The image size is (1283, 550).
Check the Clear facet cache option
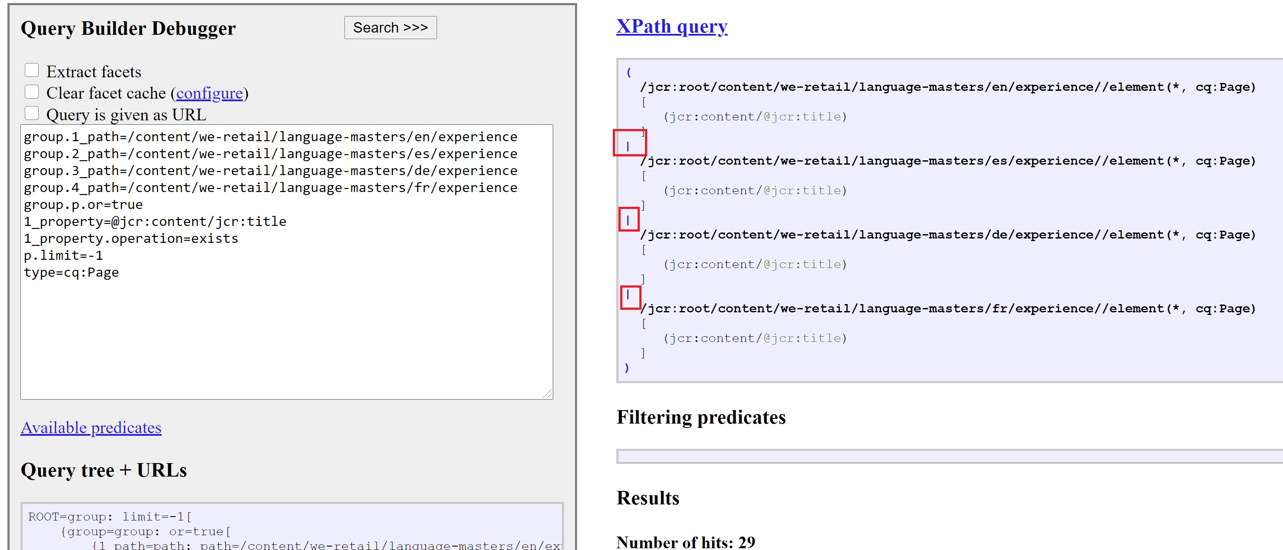click(32, 92)
